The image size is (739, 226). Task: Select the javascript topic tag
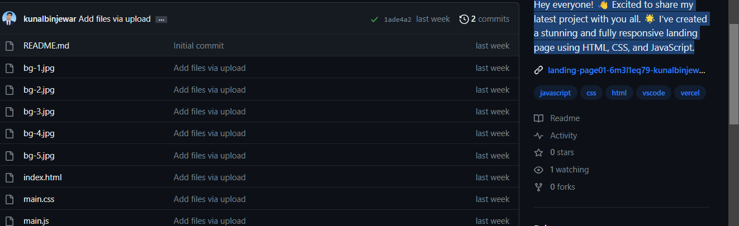tap(555, 93)
